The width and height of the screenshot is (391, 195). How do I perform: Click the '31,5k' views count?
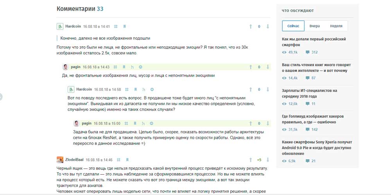click(x=290, y=129)
